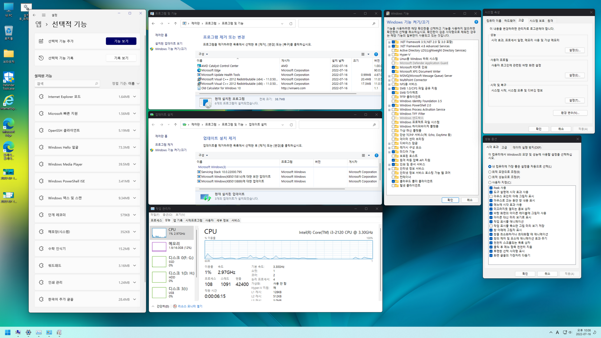Click back arrow in 업데이트 설치 window
Viewport: 601px width, 338px height.
[153, 125]
